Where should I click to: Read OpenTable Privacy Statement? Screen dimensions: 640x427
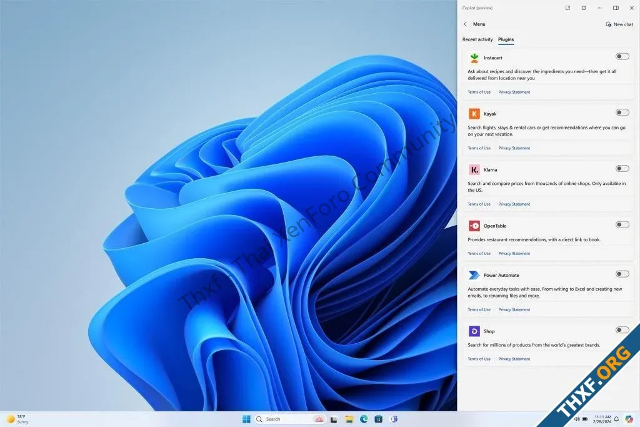[x=514, y=253]
